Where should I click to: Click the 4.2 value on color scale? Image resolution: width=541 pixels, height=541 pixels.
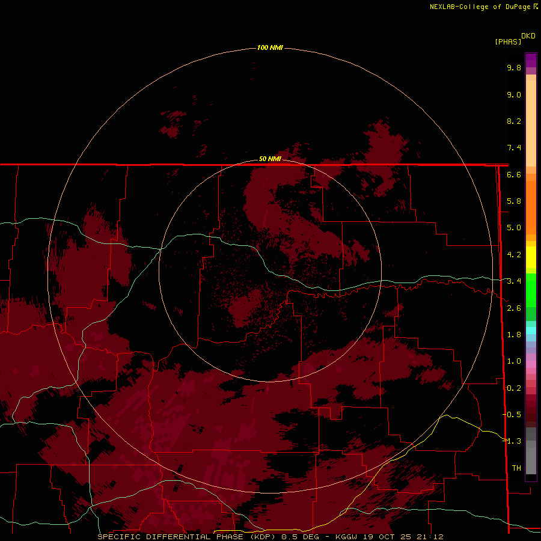[514, 255]
